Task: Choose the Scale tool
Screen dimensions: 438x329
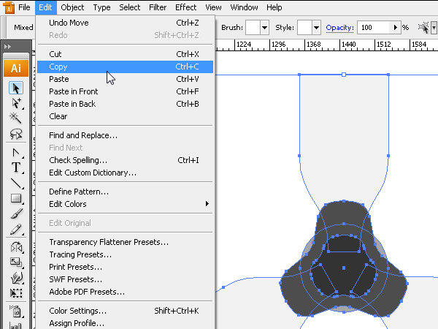Action: [x=16, y=262]
